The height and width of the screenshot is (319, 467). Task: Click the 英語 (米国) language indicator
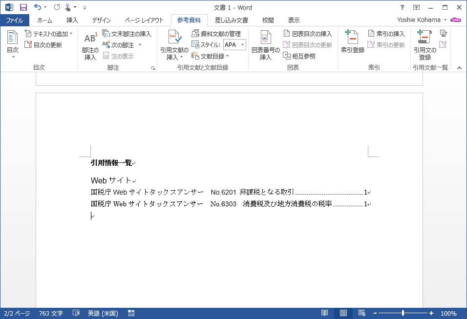pos(103,313)
